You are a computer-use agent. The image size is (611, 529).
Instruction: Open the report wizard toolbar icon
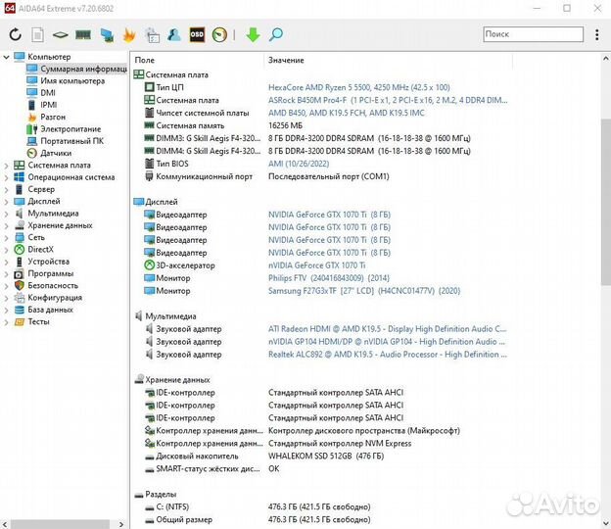tap(152, 35)
